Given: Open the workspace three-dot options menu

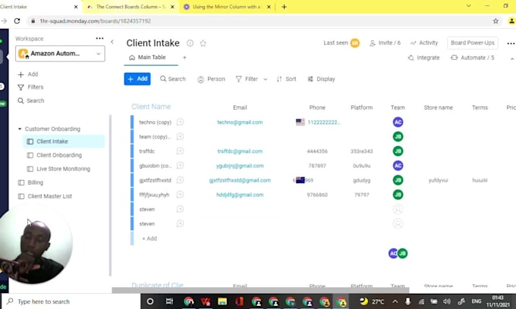Looking at the screenshot, I should click(x=99, y=39).
